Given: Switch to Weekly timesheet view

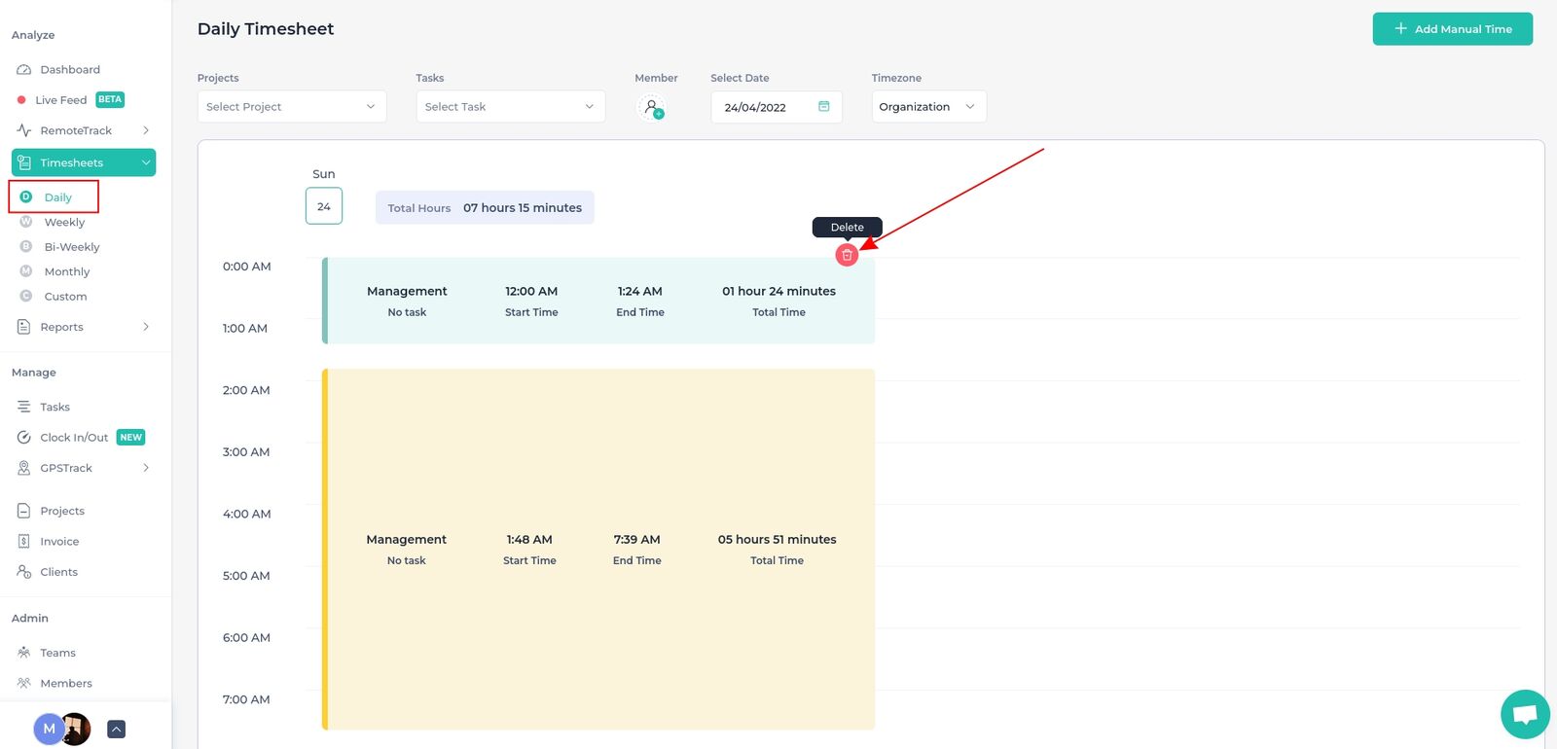Looking at the screenshot, I should [64, 223].
